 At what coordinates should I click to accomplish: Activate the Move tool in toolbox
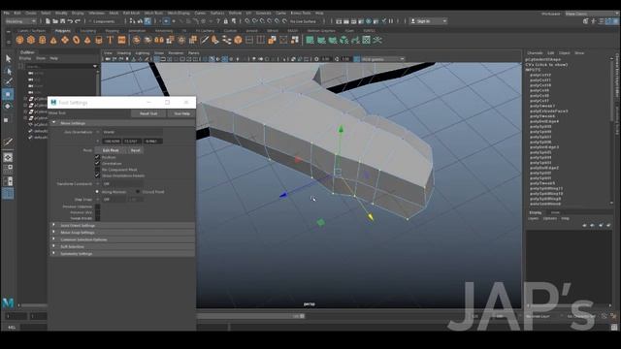(8, 94)
